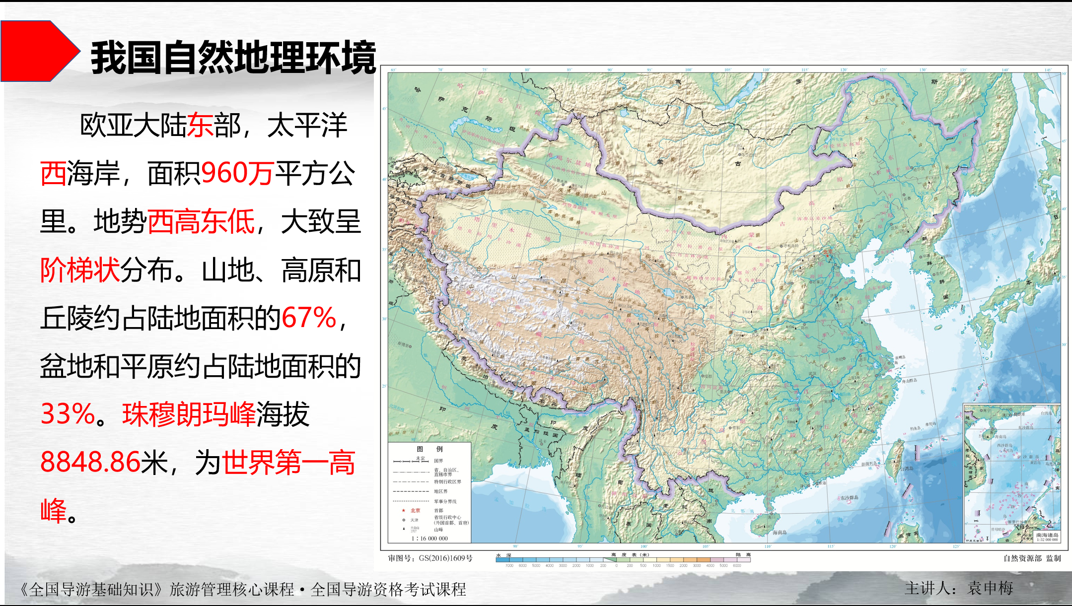The image size is (1072, 606).
Task: Click the regional boundary dashed line in the legend
Action: [411, 491]
